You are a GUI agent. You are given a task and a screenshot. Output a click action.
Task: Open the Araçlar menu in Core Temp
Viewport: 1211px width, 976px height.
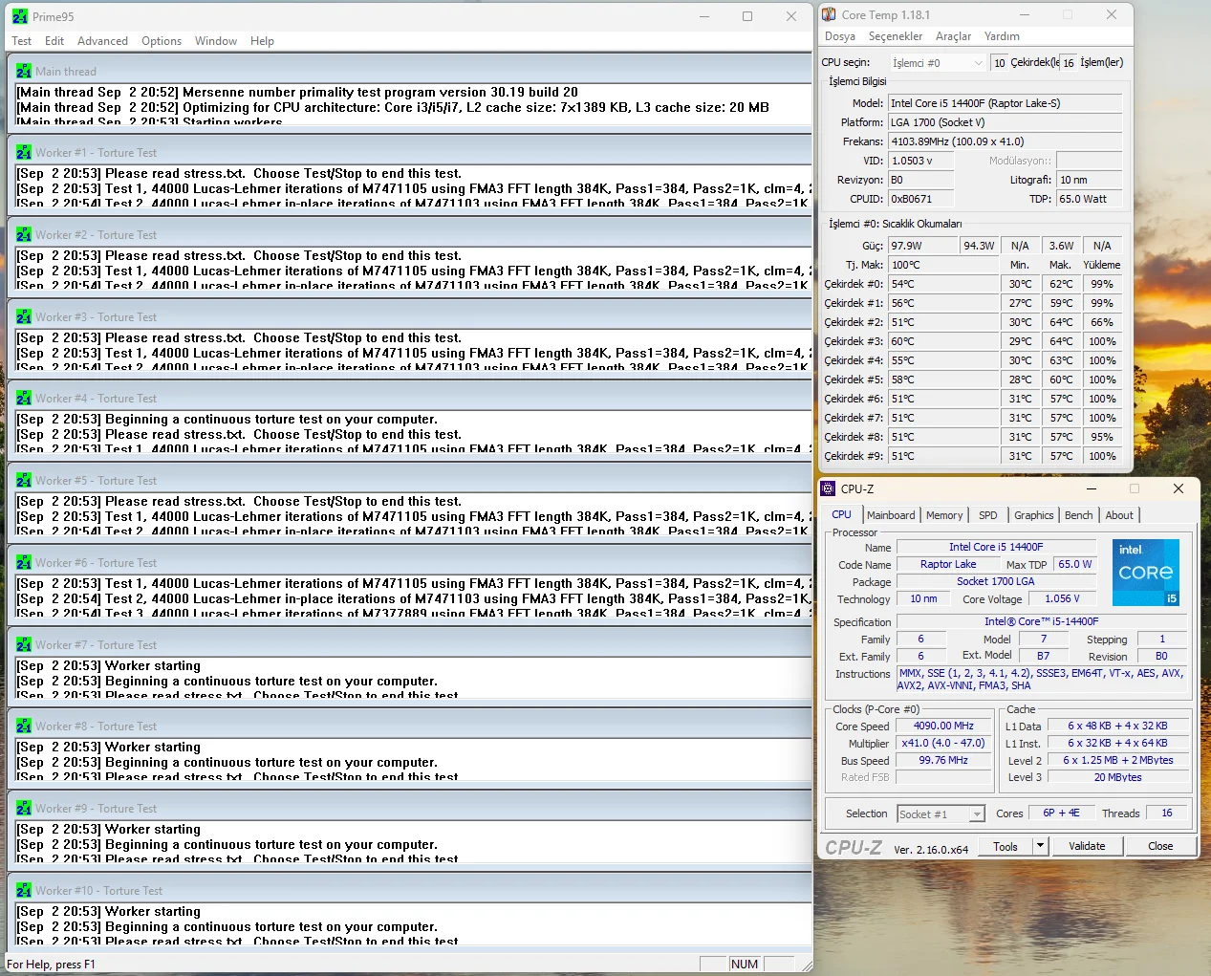(953, 36)
